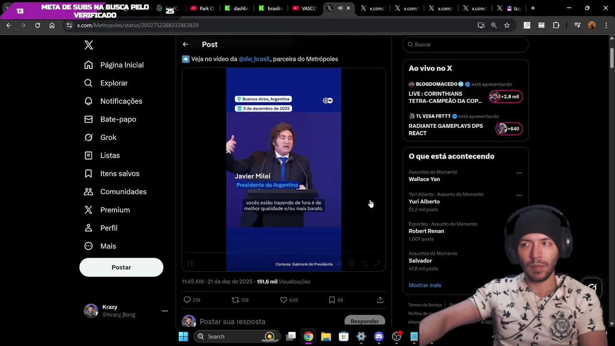Click the Chrome home button
Image resolution: width=615 pixels, height=346 pixels.
pyautogui.click(x=52, y=25)
